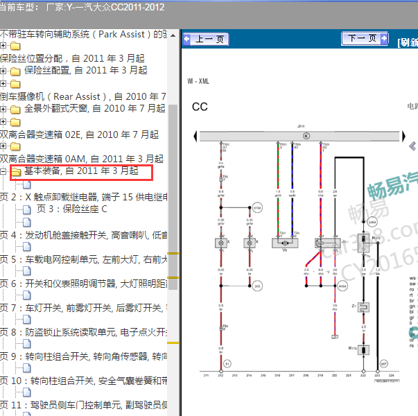Open 页 8: 防盗锁止系统读取单元
418x416 pixels.
point(84,332)
